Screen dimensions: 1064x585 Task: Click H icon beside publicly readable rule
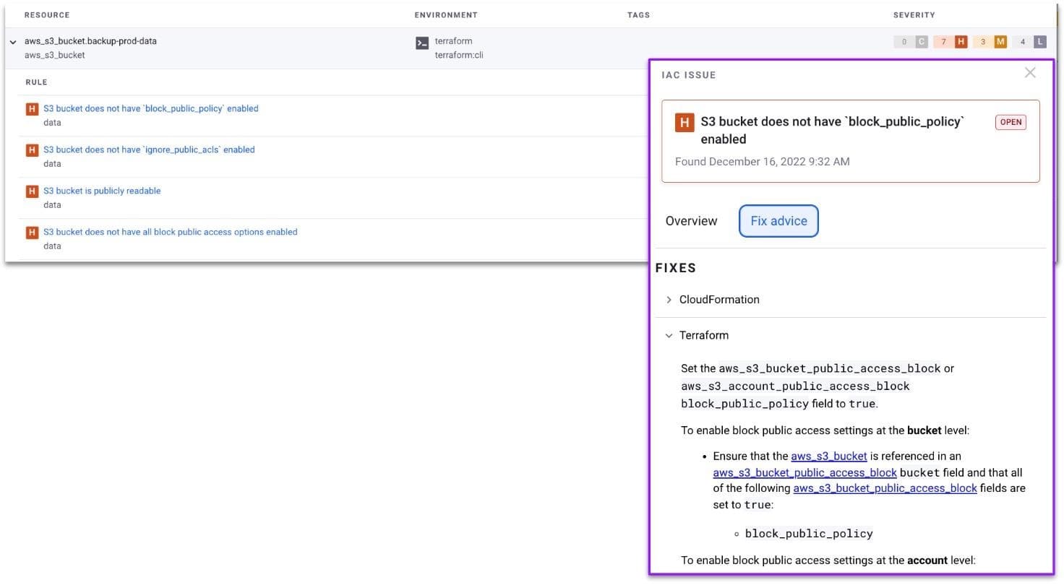tap(32, 191)
